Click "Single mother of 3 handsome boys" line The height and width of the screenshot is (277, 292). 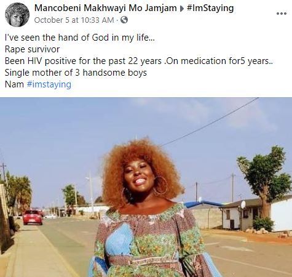76,73
